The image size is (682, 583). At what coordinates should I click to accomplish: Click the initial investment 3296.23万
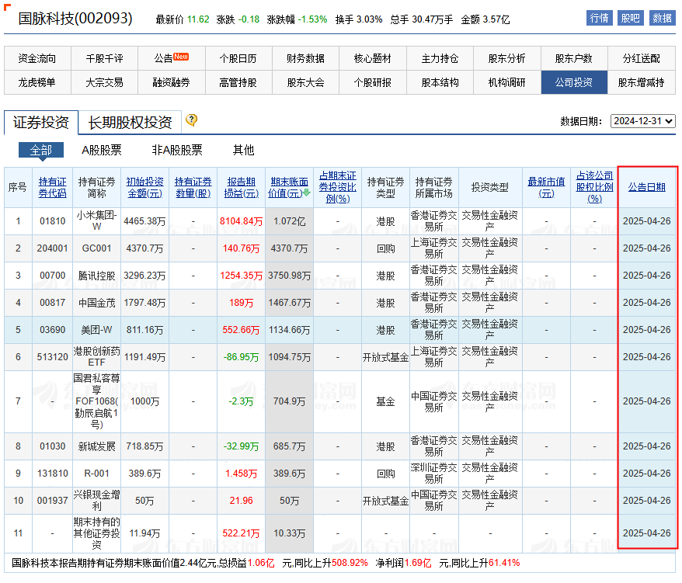click(x=144, y=276)
